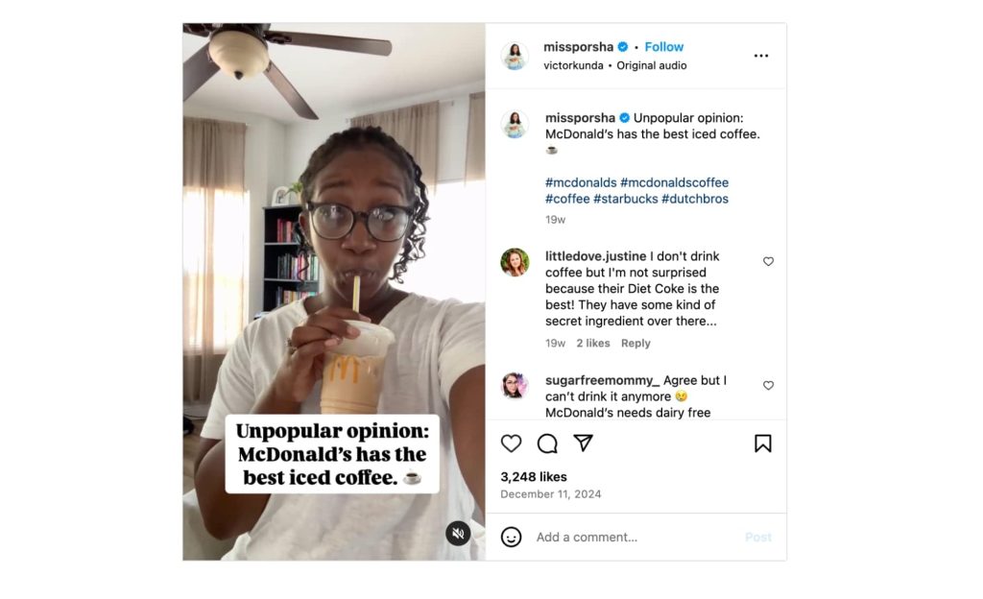Like sugarfreemommy_'s comment
This screenshot has height=599, width=983.
point(768,385)
